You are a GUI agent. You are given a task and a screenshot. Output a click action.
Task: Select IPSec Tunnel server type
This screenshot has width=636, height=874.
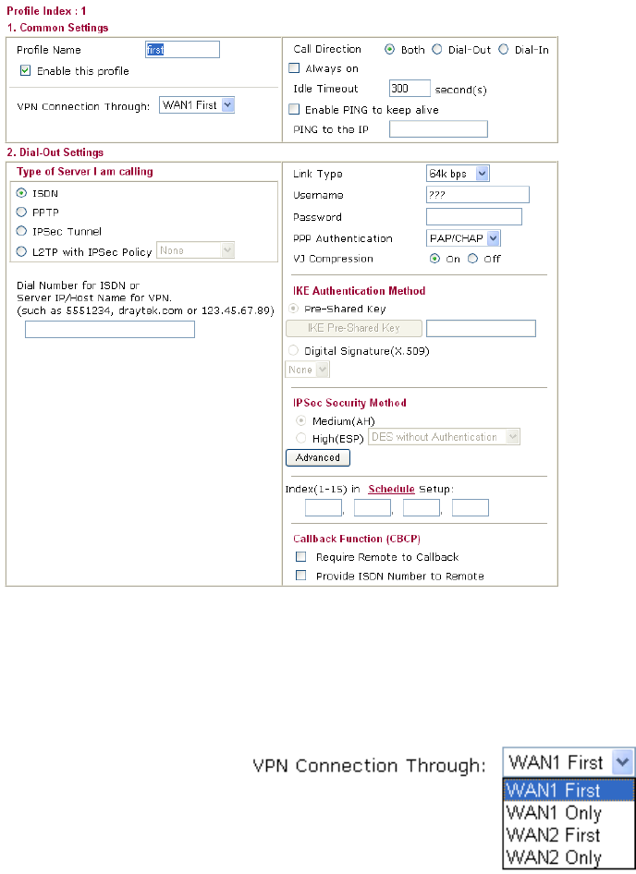(22, 231)
